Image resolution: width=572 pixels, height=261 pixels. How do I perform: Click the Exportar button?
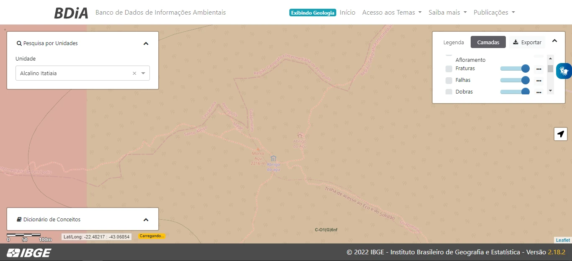(527, 42)
